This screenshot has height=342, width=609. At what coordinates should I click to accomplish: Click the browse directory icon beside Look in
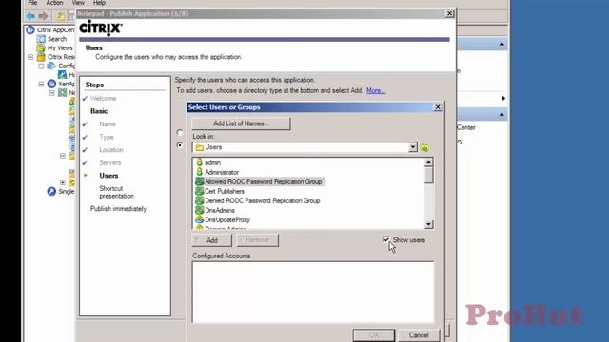(424, 147)
